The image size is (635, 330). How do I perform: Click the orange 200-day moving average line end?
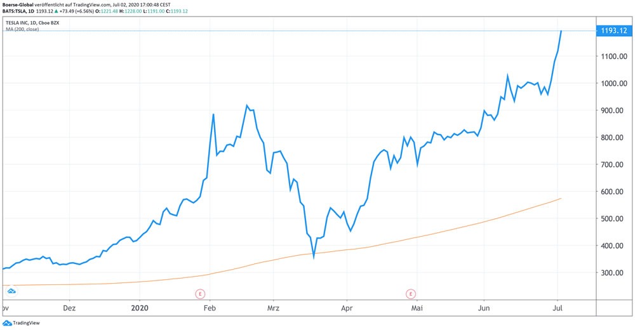(x=560, y=199)
